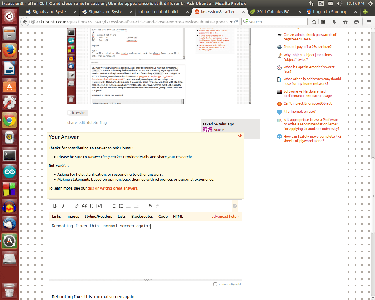Open tips on writing great answers
This screenshot has width=375, height=300.
click(x=112, y=188)
